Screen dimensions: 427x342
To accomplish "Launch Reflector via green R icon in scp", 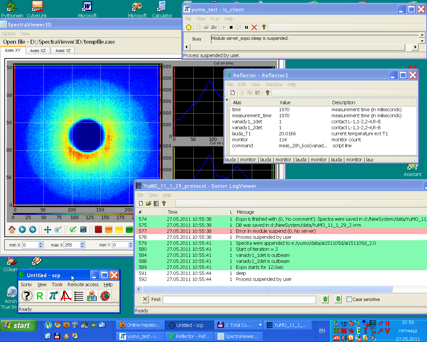I will [x=40, y=296].
